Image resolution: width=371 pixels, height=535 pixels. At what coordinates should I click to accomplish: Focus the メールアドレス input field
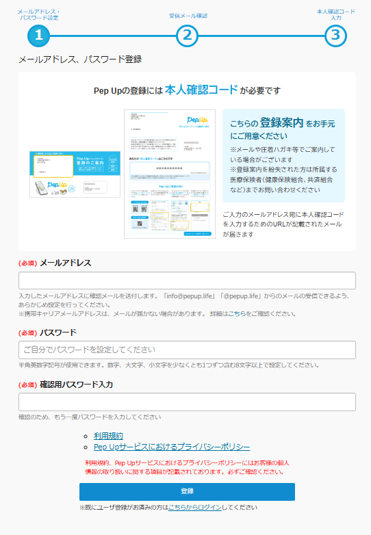pos(187,280)
